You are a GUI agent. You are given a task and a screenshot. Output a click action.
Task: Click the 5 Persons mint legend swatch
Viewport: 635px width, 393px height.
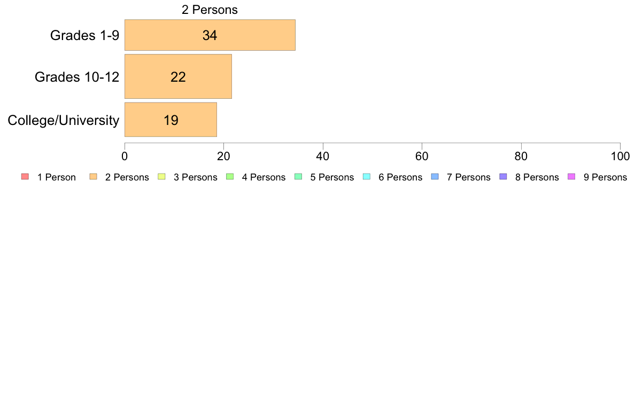(298, 176)
